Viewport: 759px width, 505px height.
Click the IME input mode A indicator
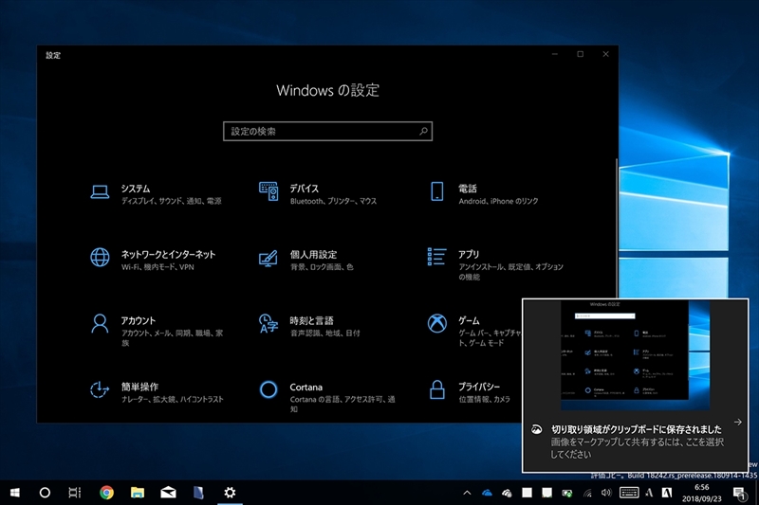[x=649, y=493]
